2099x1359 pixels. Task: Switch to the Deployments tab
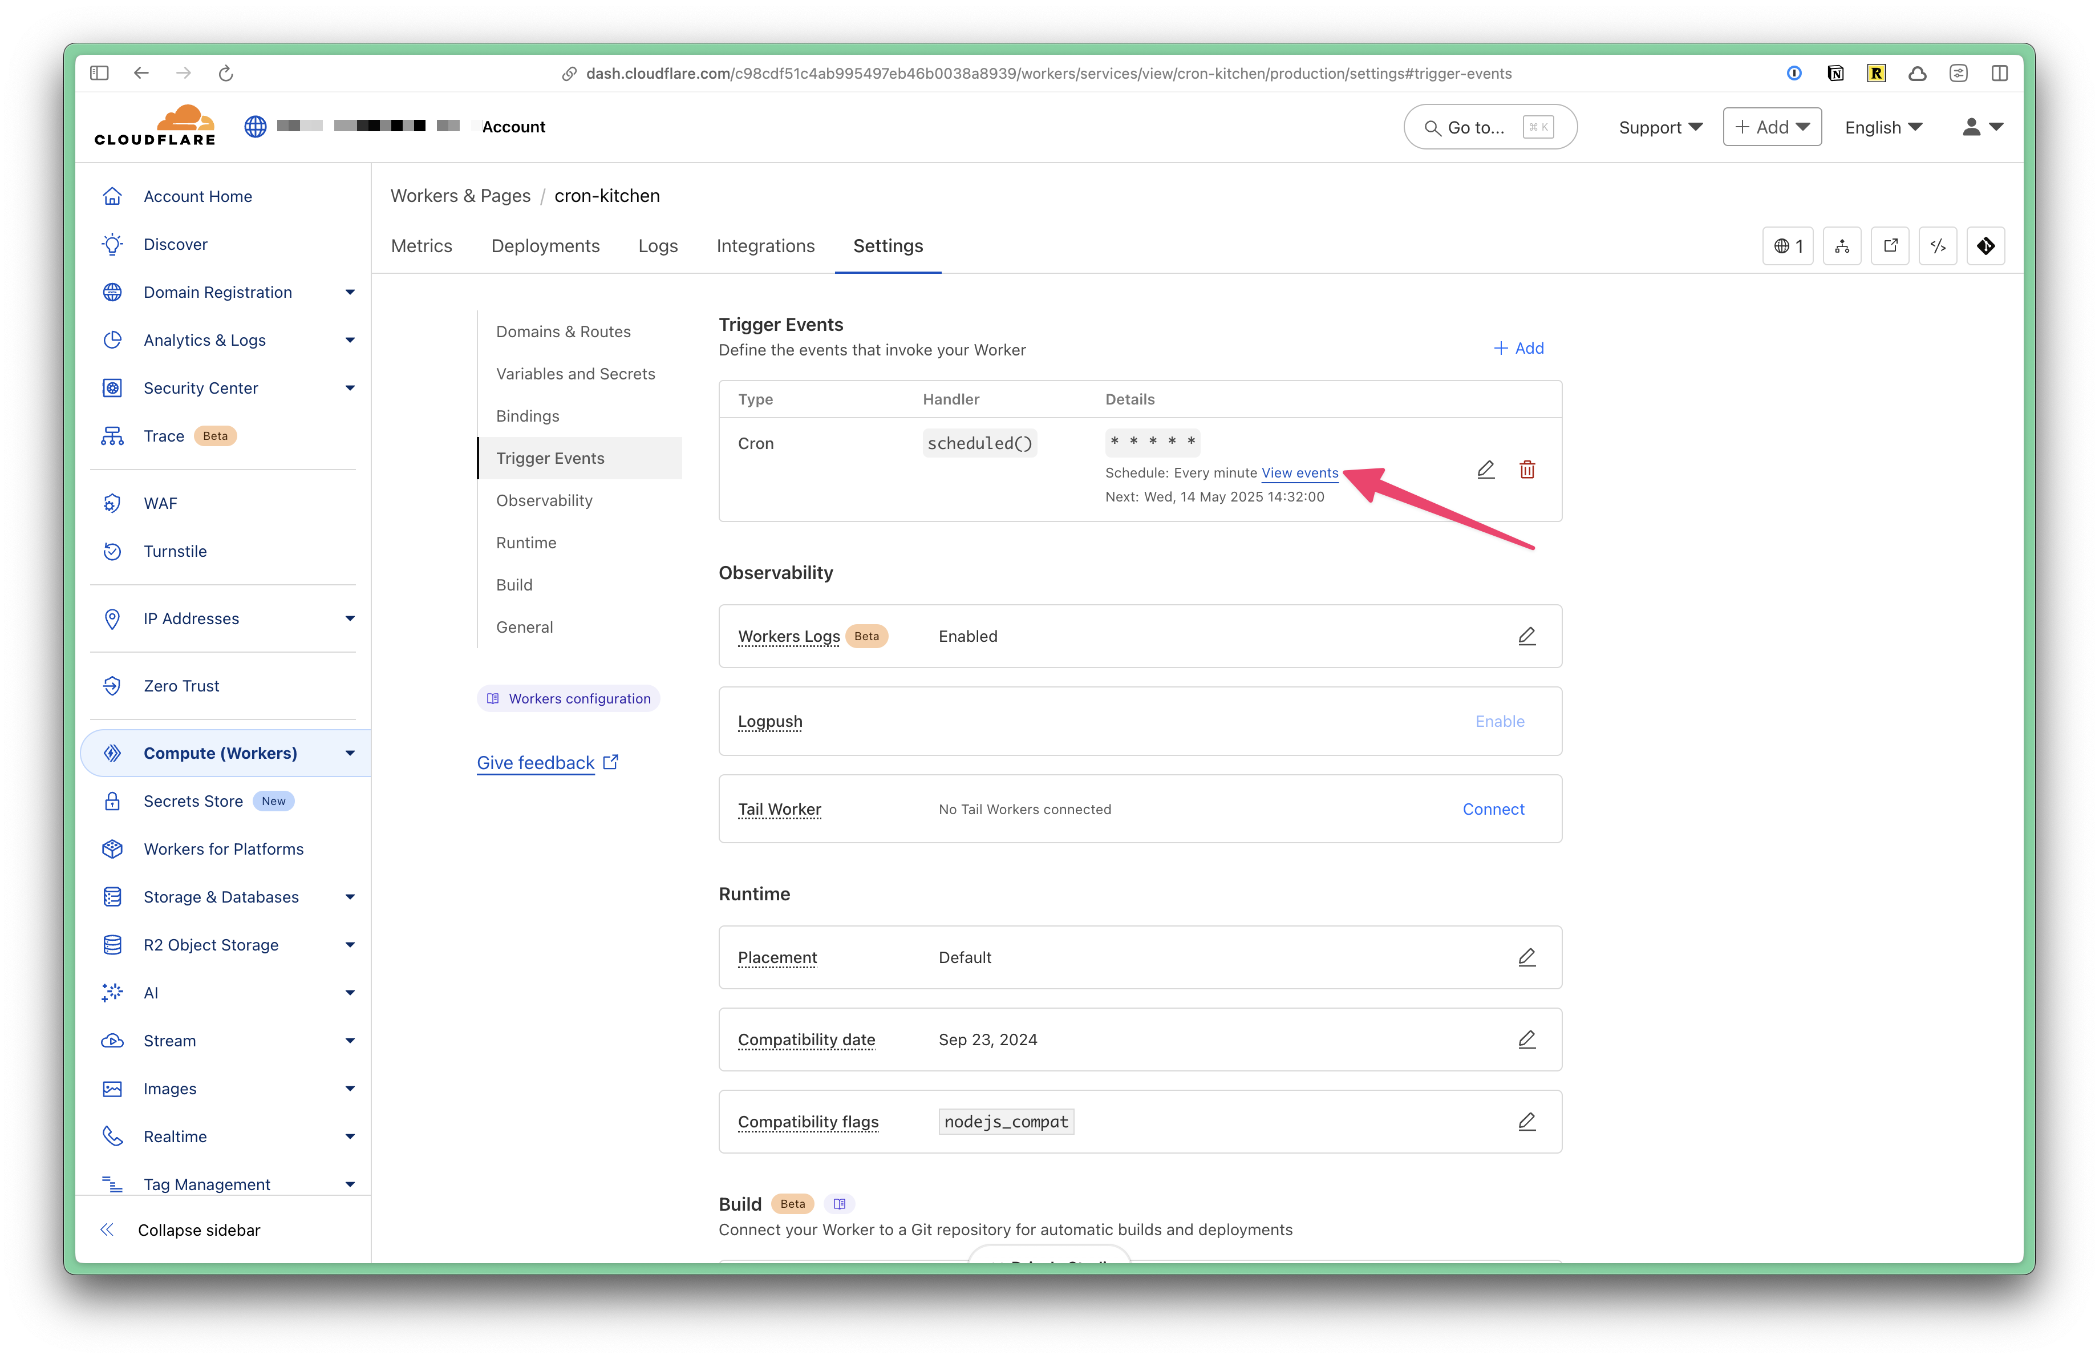544,246
